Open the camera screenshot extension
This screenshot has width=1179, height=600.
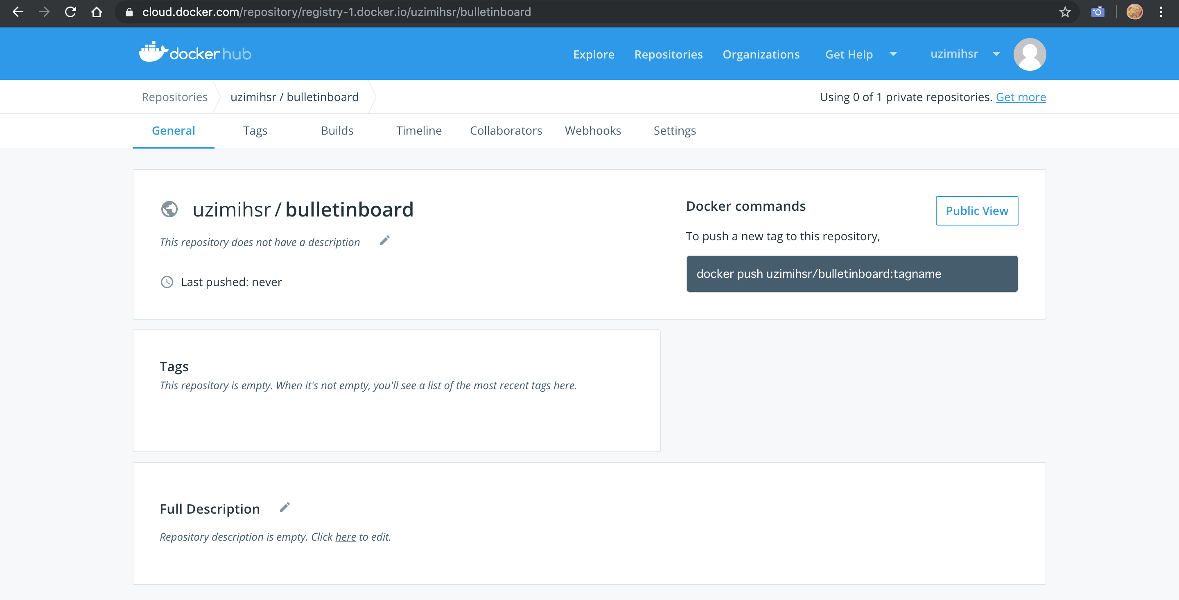click(x=1098, y=12)
